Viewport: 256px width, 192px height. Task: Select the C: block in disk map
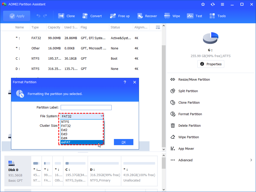[76, 171]
